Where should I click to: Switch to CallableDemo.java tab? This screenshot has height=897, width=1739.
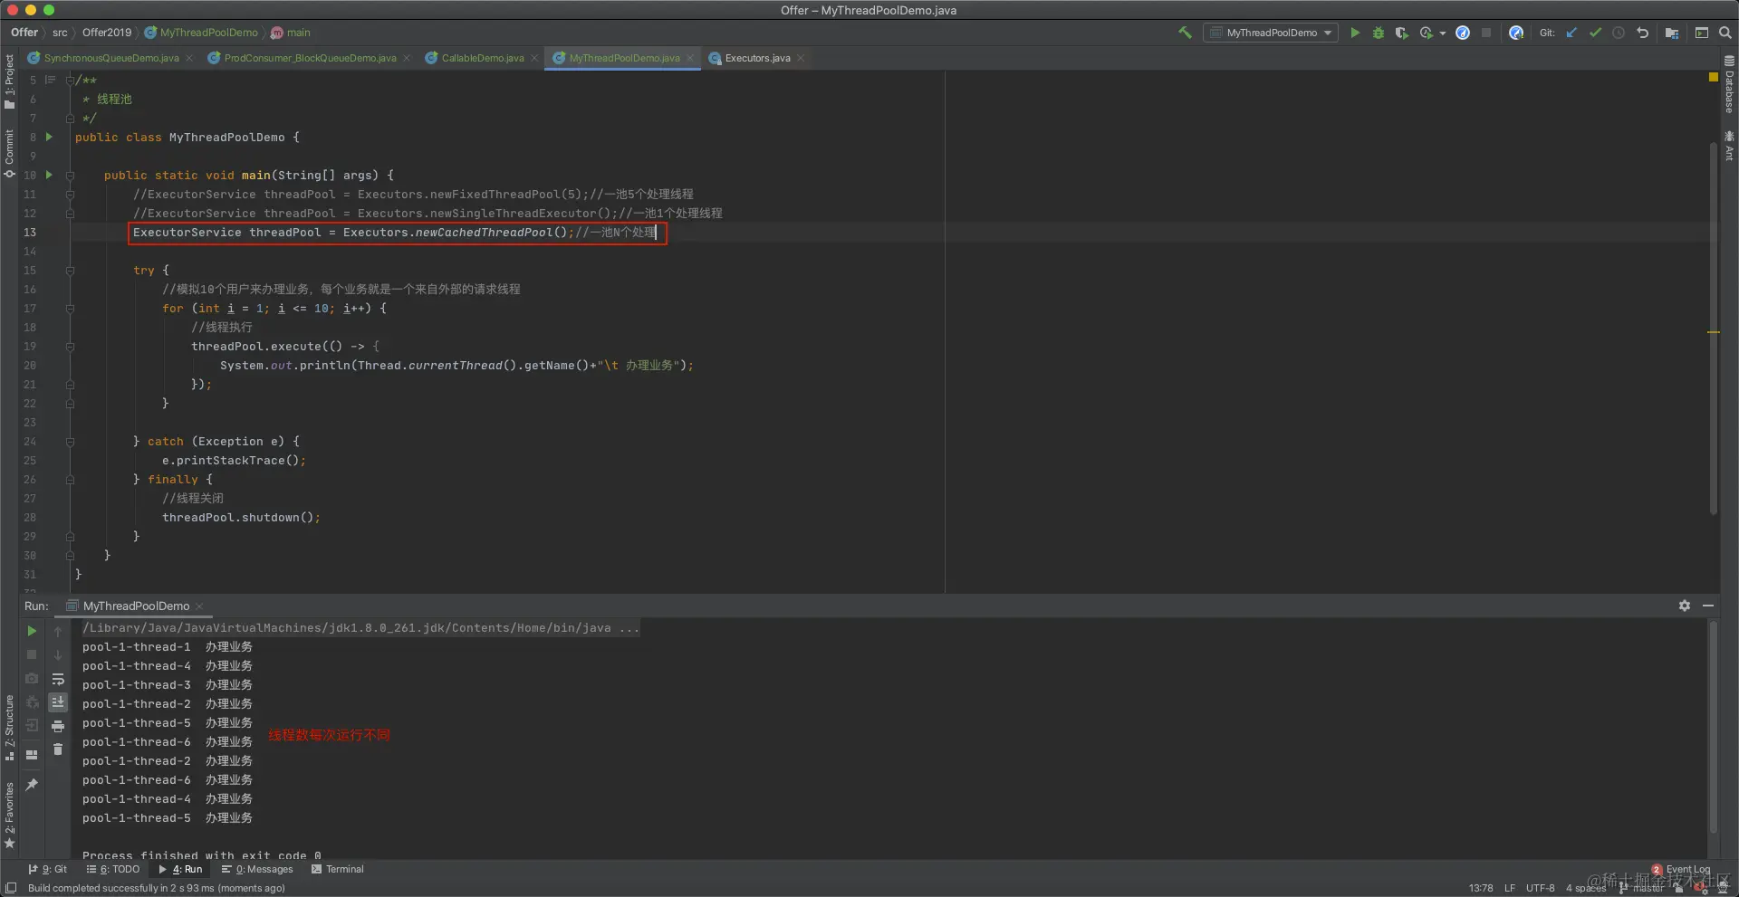point(482,58)
